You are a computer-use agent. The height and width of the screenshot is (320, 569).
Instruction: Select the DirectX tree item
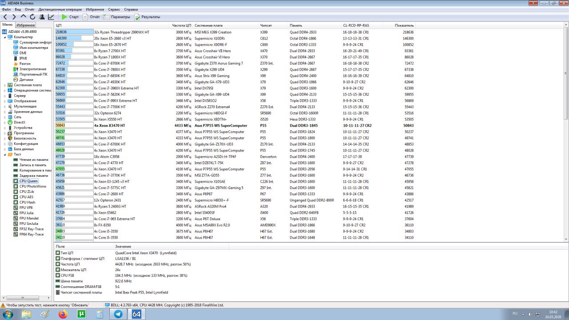[19, 122]
